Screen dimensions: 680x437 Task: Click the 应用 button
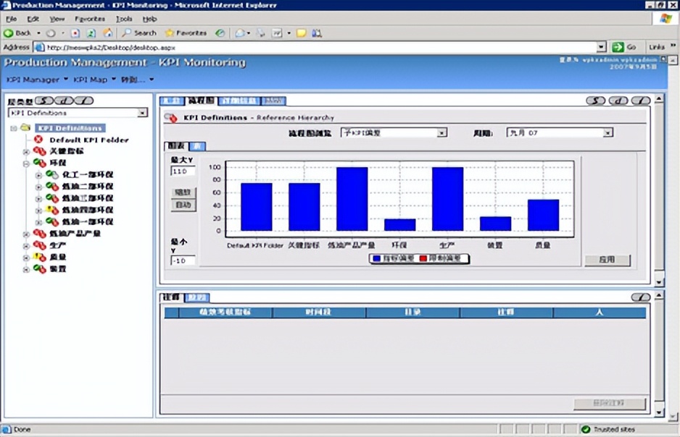[608, 260]
